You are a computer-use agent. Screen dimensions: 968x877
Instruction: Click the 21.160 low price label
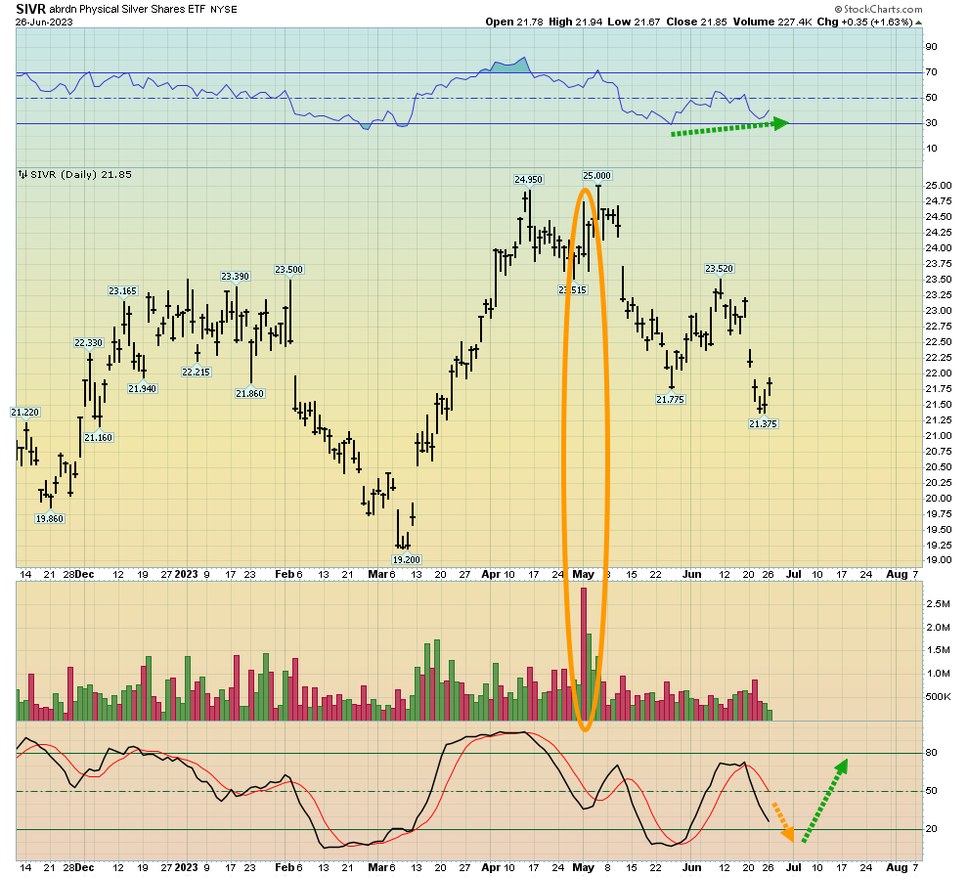point(99,437)
